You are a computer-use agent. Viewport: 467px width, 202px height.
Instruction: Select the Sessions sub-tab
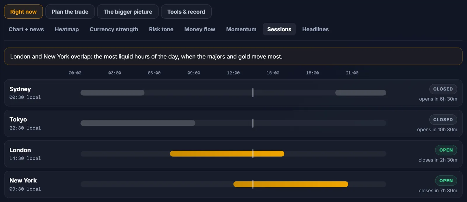click(279, 29)
